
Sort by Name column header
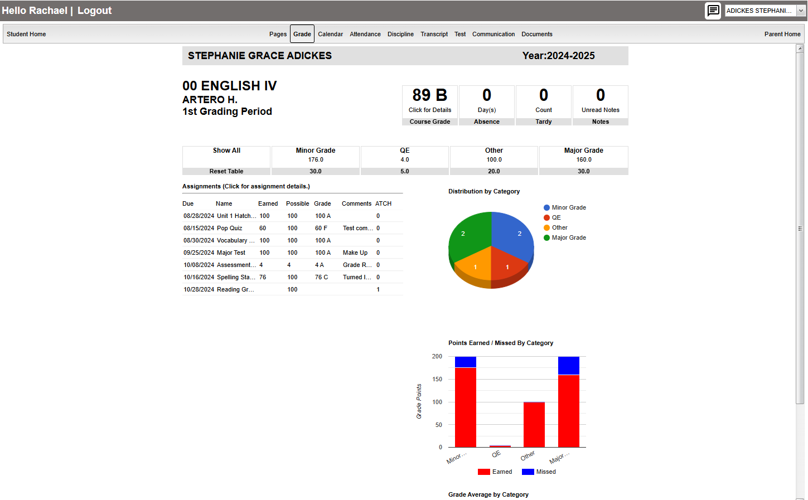pos(224,203)
